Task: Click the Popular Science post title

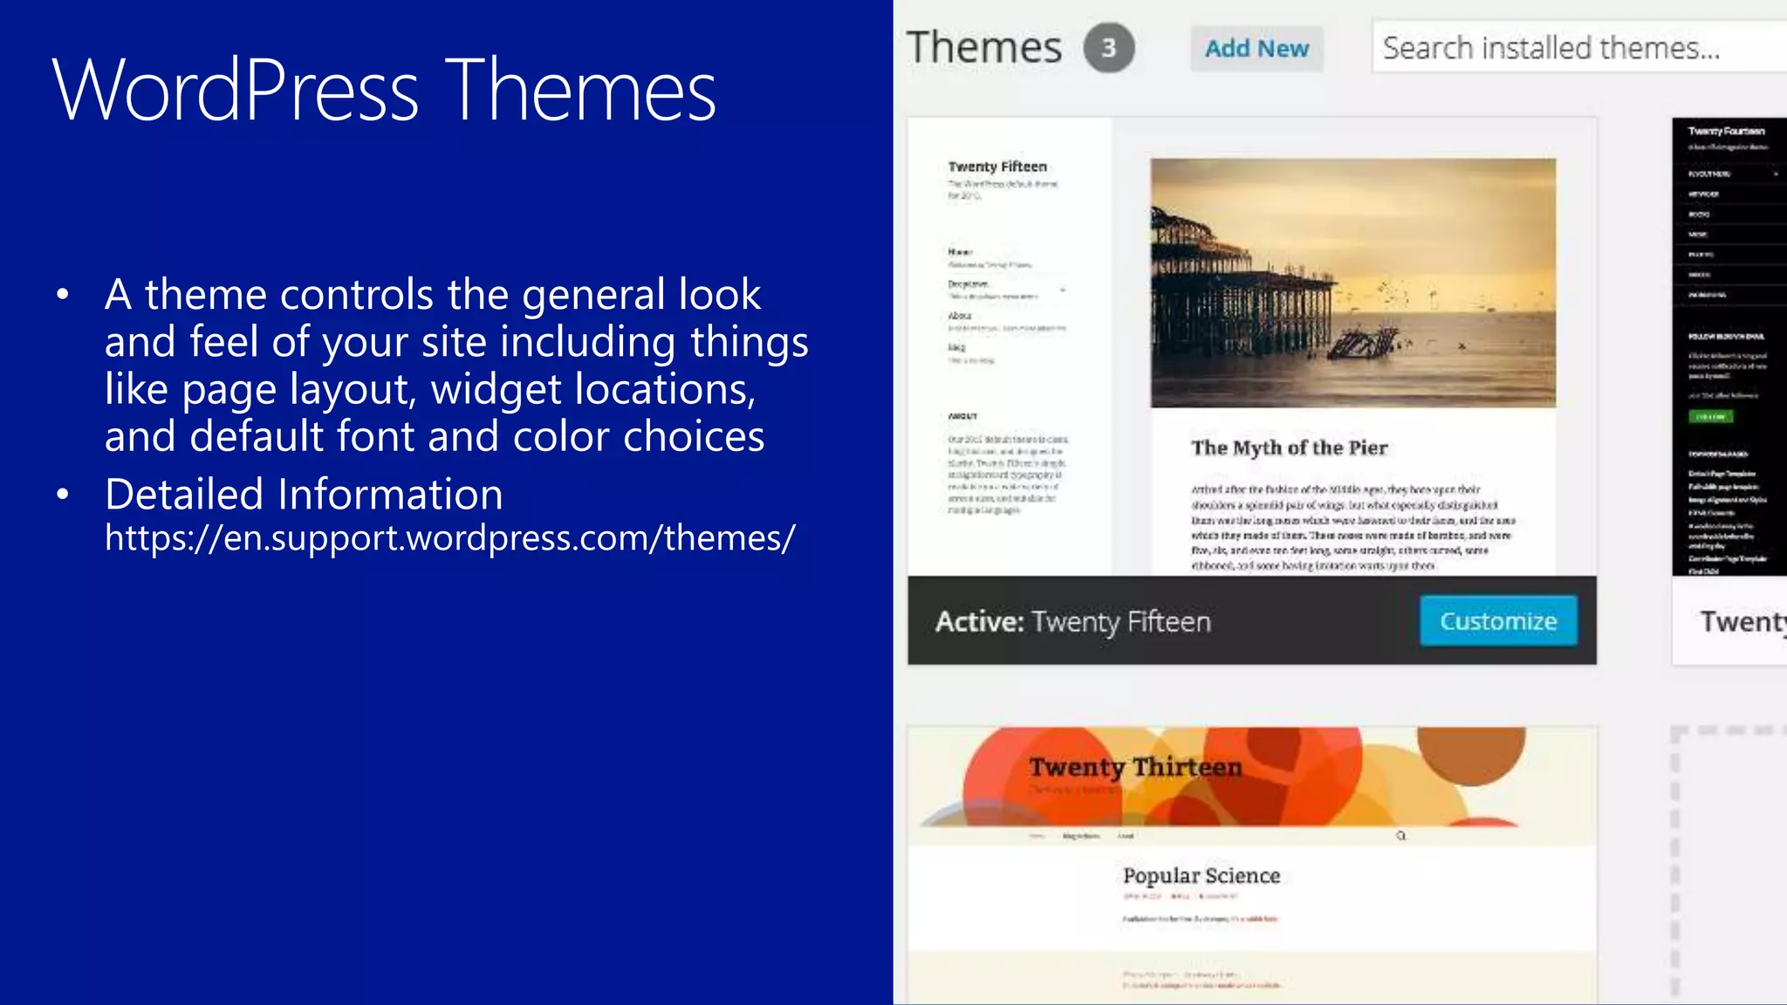Action: point(1201,876)
